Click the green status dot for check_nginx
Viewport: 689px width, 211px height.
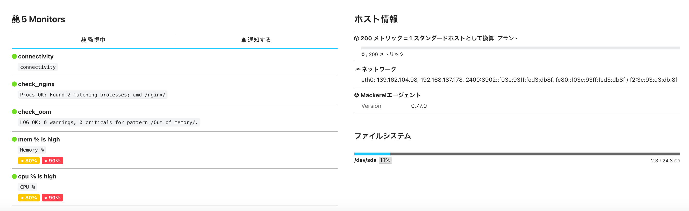coord(15,84)
